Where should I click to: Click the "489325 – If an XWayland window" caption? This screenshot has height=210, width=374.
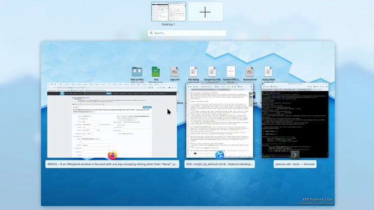tap(112, 164)
